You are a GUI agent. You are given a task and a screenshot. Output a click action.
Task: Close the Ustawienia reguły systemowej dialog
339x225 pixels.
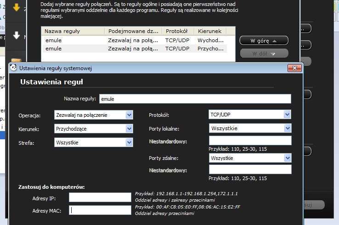click(x=294, y=68)
